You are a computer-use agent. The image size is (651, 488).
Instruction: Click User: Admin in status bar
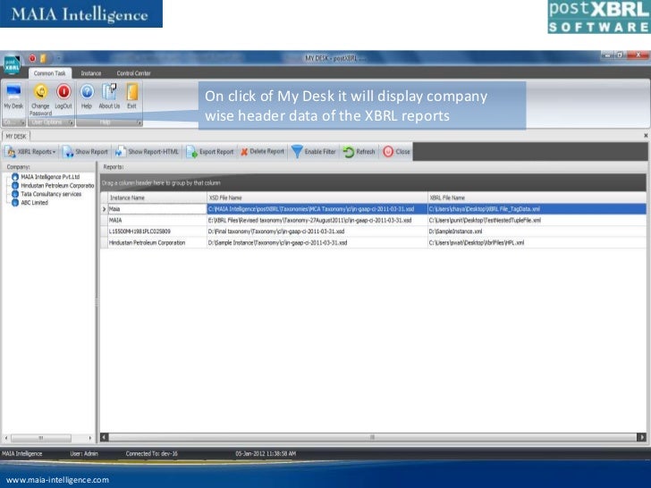click(x=84, y=453)
